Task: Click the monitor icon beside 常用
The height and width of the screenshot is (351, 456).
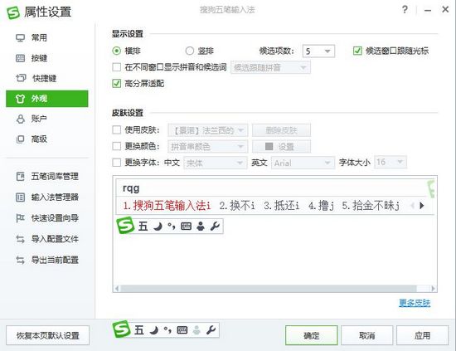Action: click(20, 38)
